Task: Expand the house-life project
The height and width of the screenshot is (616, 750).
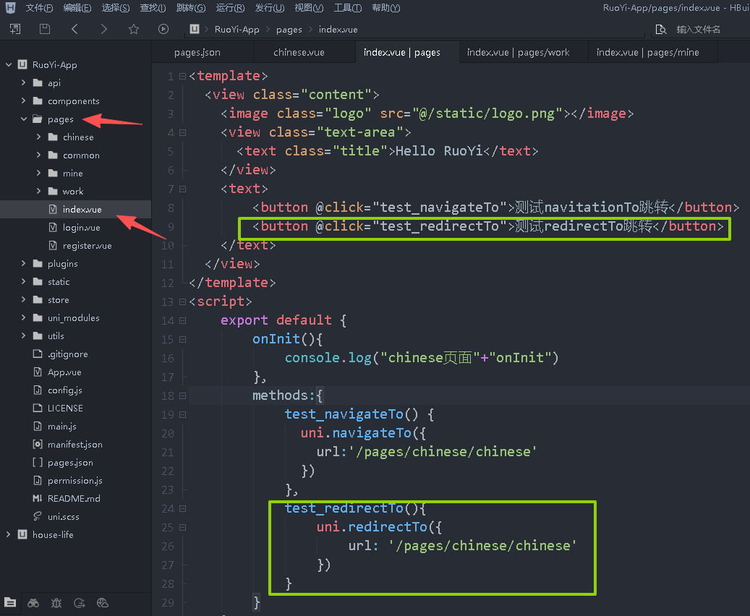Action: tap(9, 535)
